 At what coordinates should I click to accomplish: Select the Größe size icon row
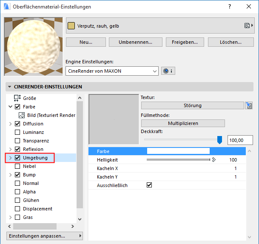point(17,98)
